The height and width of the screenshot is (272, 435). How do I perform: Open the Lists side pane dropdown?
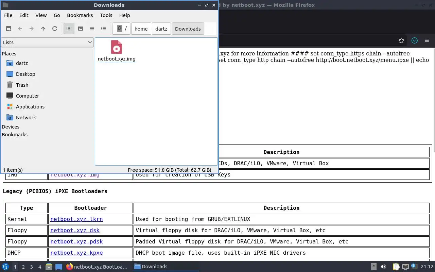tap(47, 42)
